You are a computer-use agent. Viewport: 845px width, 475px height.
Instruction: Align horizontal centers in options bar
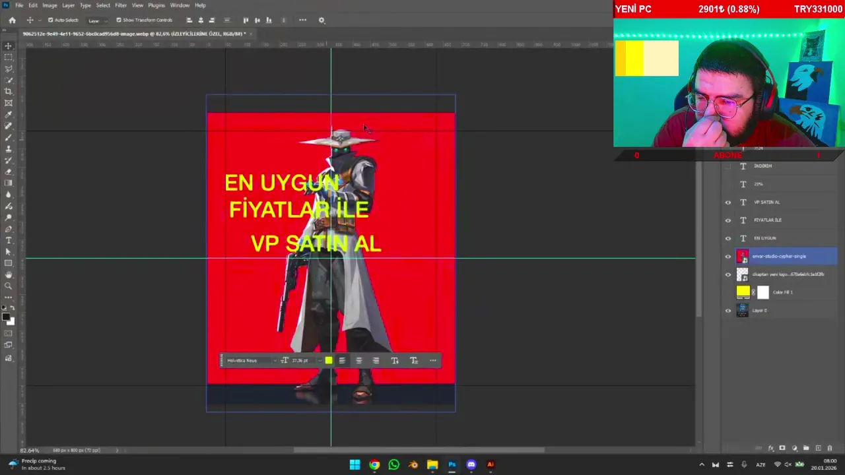[201, 20]
